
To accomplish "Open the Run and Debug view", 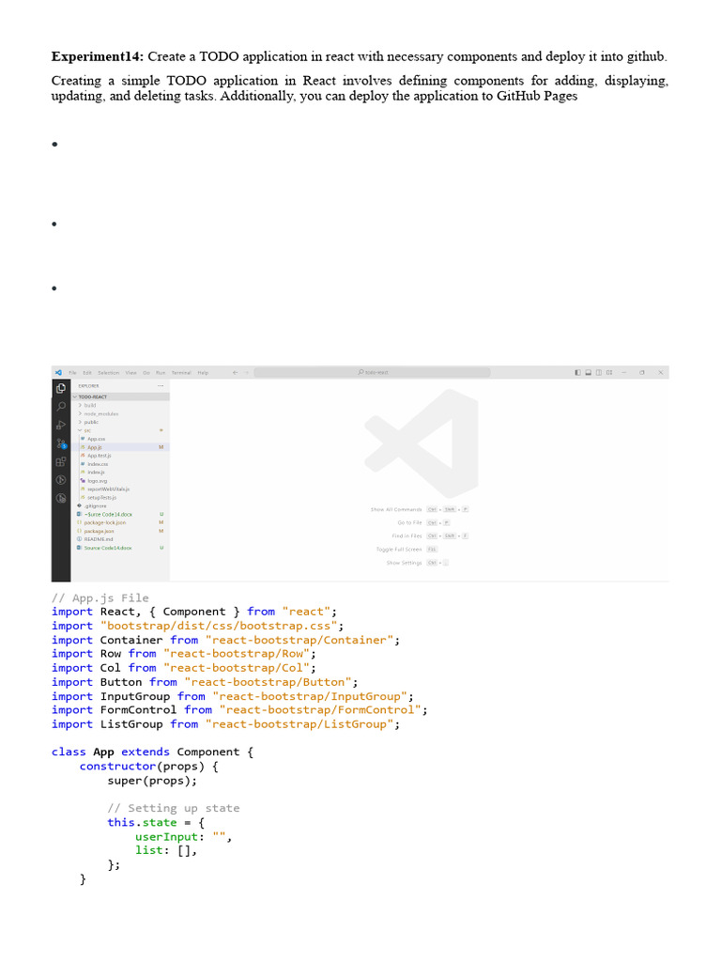I will click(61, 426).
